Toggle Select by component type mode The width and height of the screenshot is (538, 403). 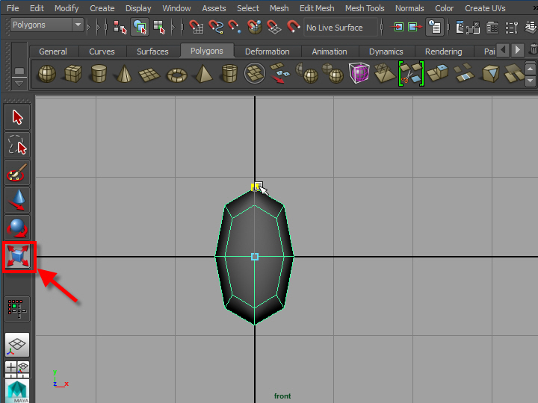(159, 28)
